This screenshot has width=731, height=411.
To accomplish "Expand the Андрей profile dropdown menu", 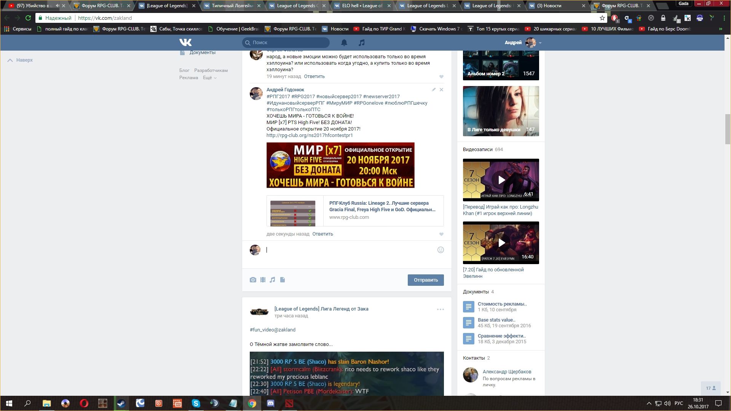I will click(x=540, y=43).
